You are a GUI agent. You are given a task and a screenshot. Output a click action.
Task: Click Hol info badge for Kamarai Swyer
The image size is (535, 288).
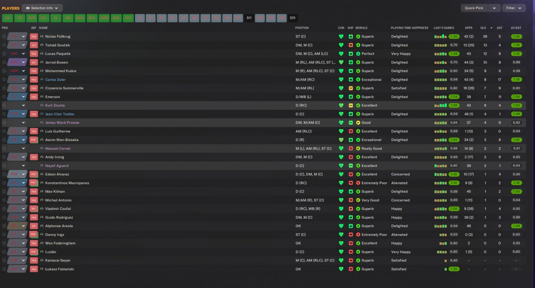click(34, 260)
